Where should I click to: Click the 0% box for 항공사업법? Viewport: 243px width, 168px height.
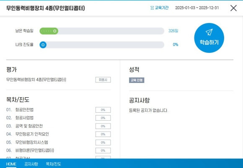(103, 118)
